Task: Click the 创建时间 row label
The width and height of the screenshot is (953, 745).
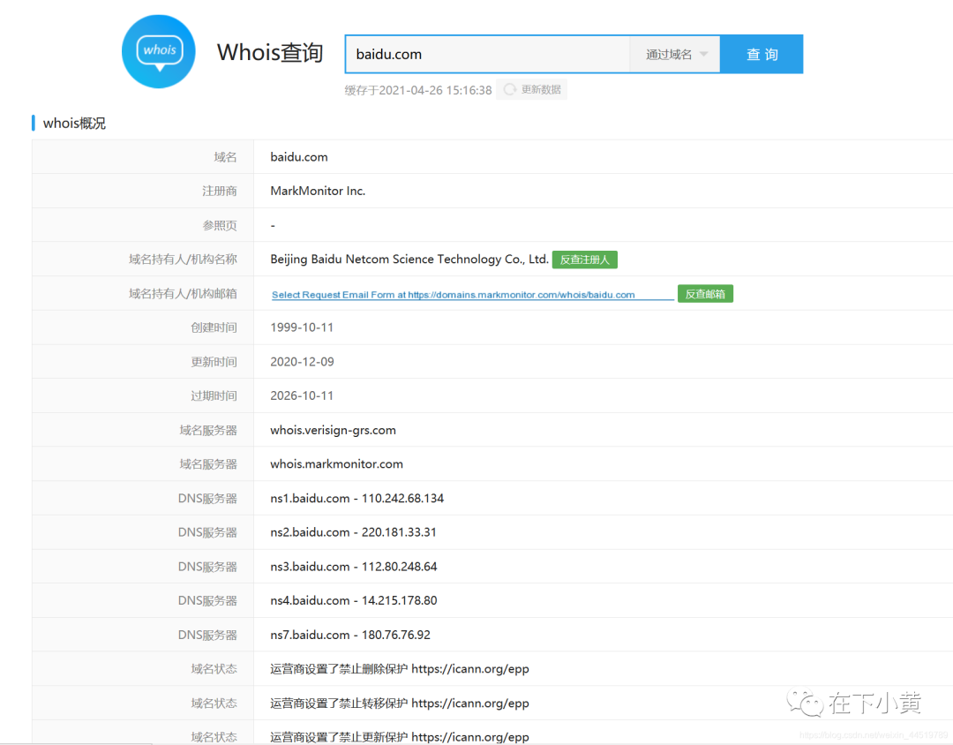Action: pyautogui.click(x=214, y=327)
